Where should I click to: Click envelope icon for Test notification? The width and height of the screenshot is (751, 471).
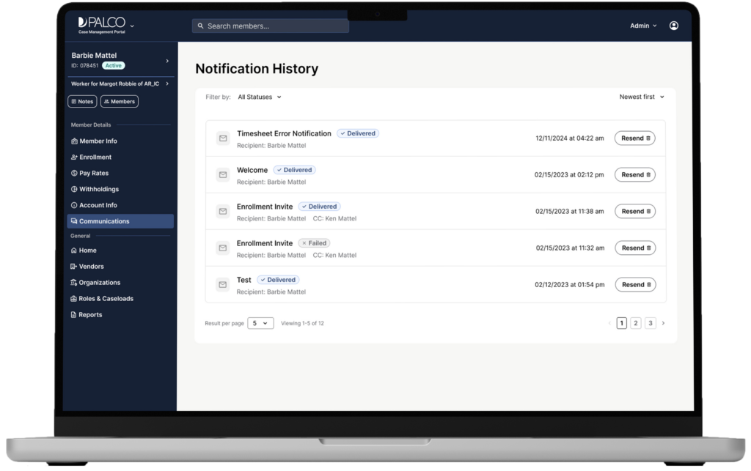click(x=223, y=285)
